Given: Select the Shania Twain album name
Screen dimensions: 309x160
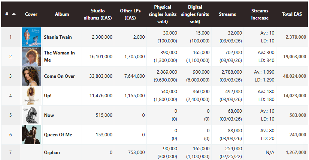Looking at the screenshot, I should (x=58, y=37).
